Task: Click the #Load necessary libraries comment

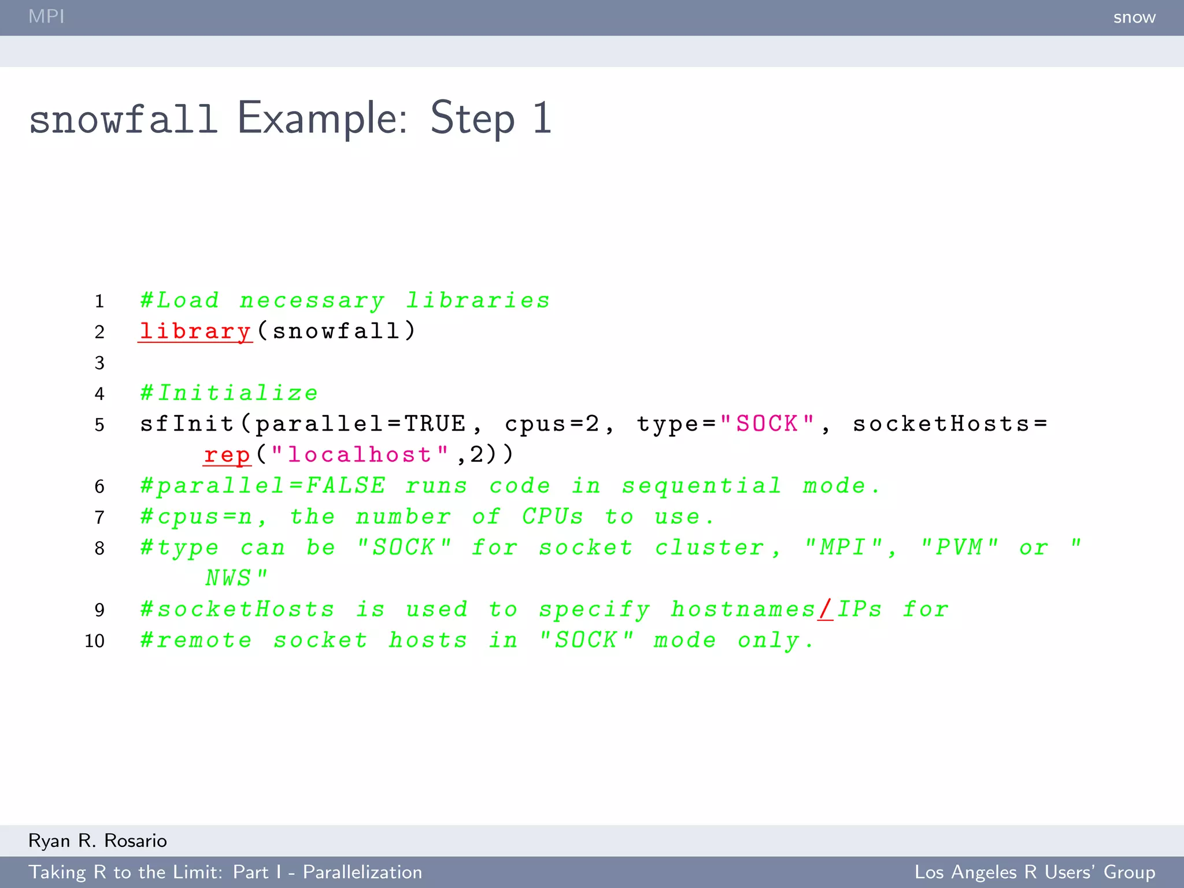Action: pos(345,301)
